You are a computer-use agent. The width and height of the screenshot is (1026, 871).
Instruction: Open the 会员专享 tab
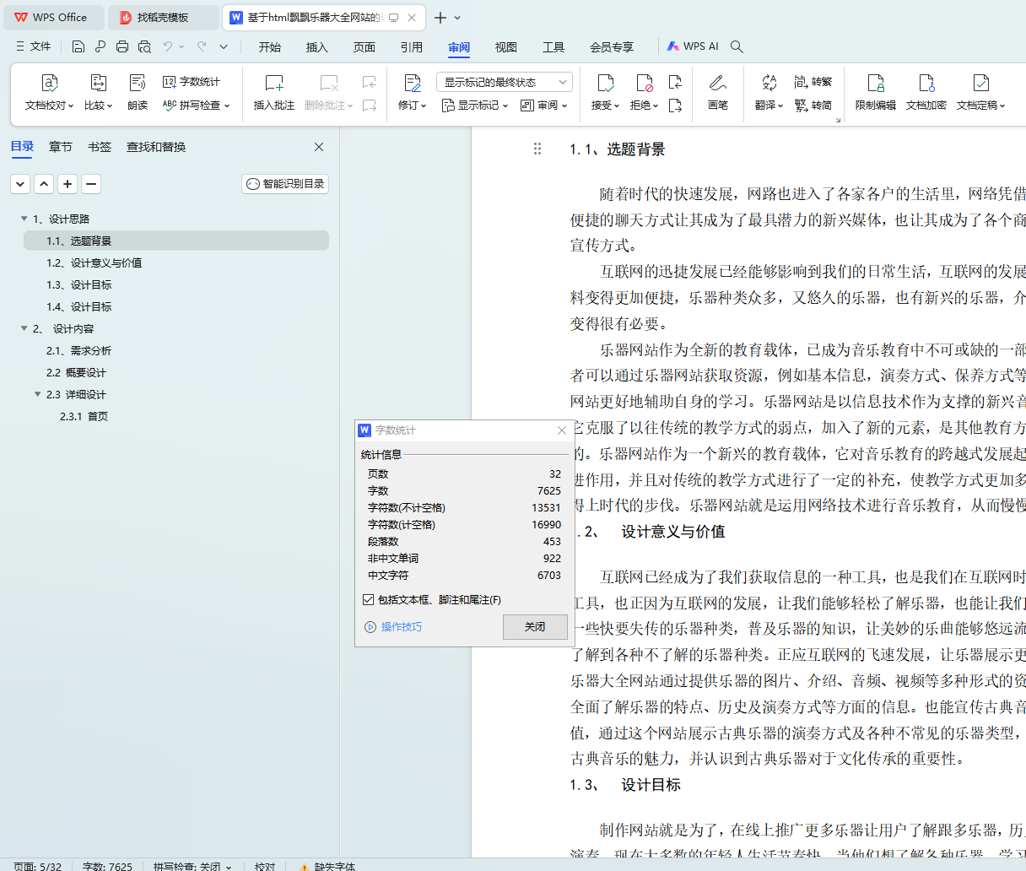(x=612, y=46)
